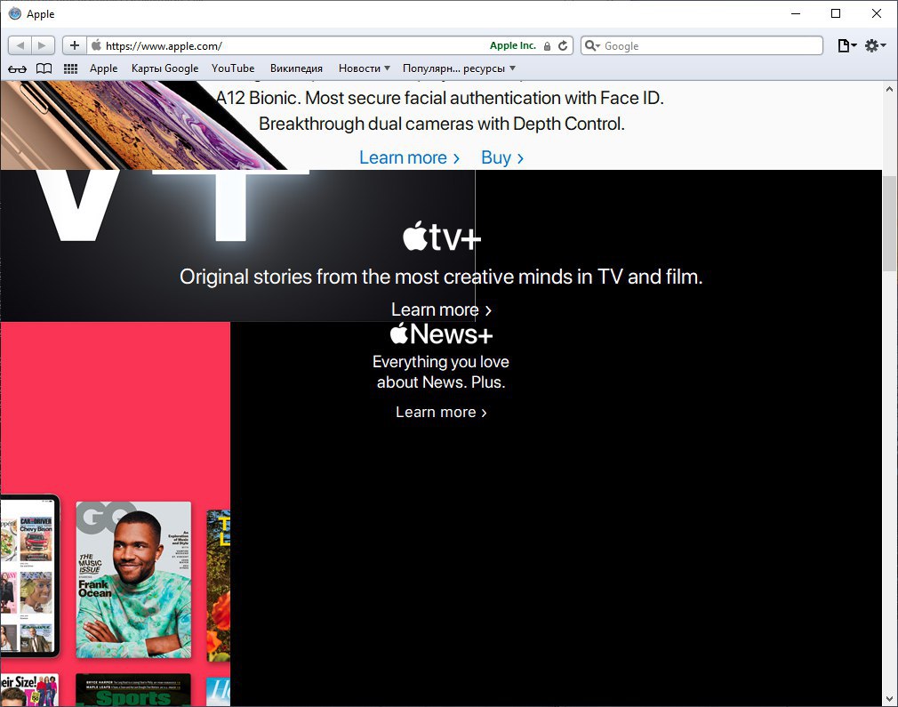Image resolution: width=898 pixels, height=707 pixels.
Task: Minimize the Safari window
Action: tap(796, 13)
